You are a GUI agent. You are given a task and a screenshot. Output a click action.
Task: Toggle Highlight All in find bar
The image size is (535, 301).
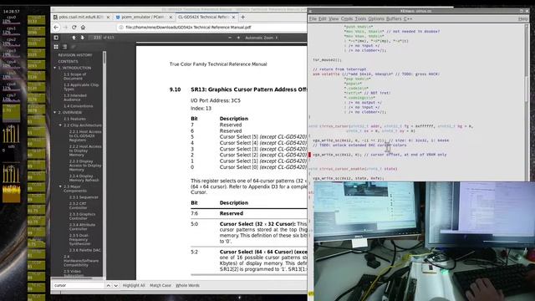coord(134,285)
